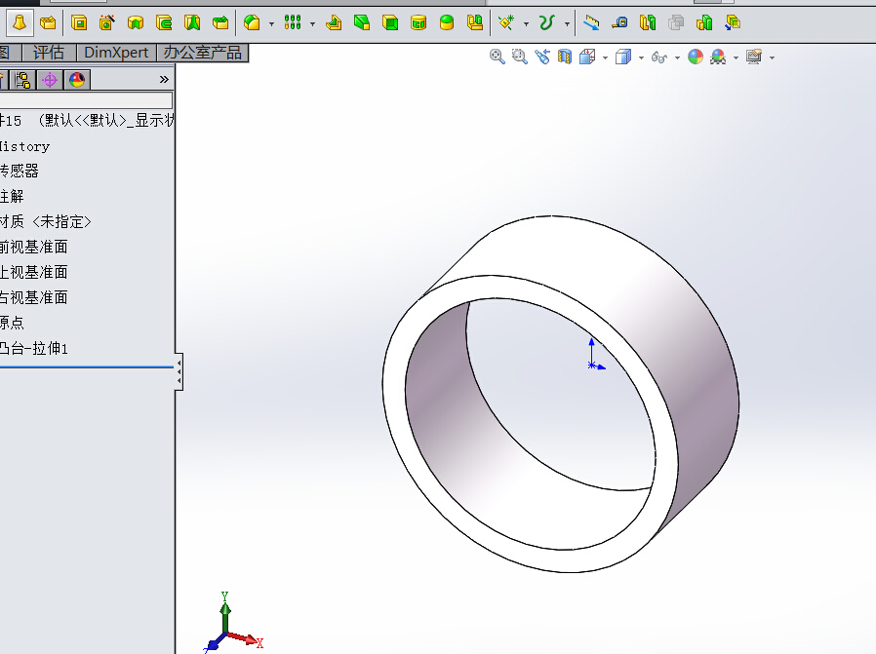This screenshot has width=876, height=654.
Task: Click the Hide/Show Items glasses icon
Action: [x=659, y=57]
